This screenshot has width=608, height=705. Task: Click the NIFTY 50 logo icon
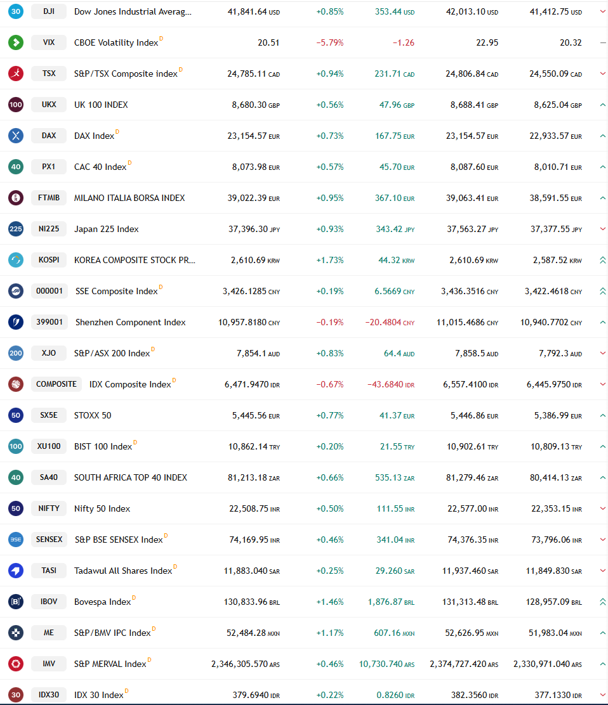pos(16,508)
